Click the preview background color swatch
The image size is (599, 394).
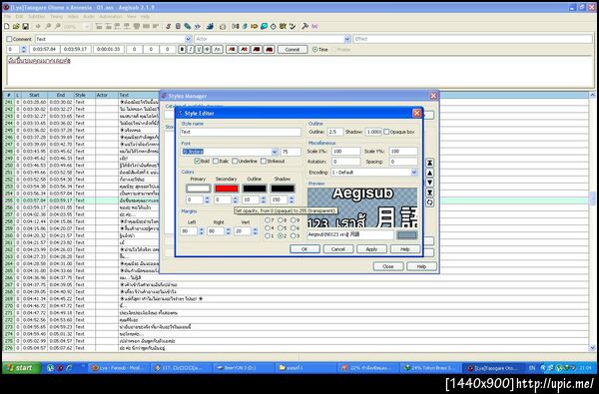tap(407, 234)
